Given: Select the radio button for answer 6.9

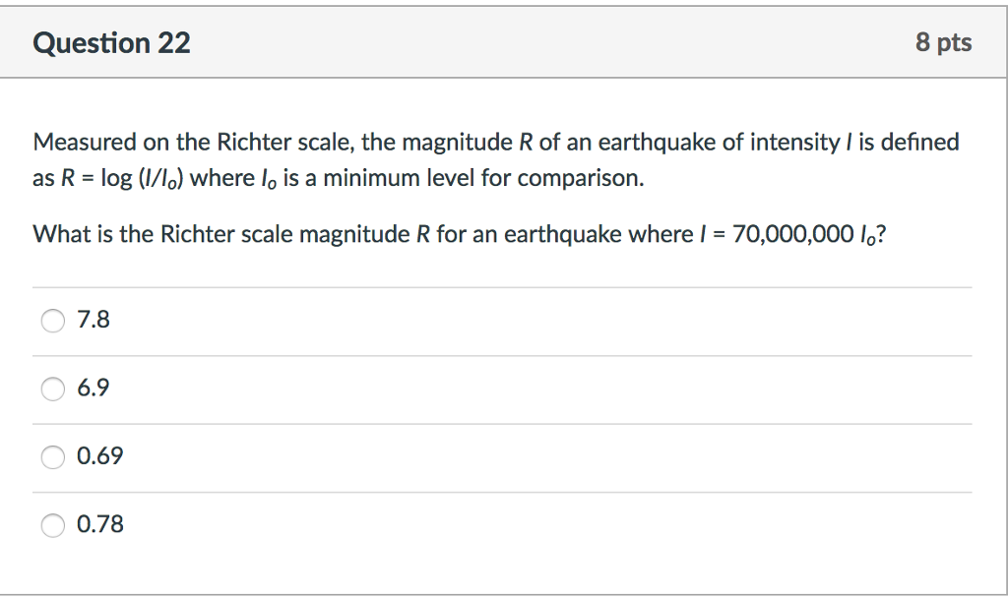Looking at the screenshot, I should coord(52,389).
